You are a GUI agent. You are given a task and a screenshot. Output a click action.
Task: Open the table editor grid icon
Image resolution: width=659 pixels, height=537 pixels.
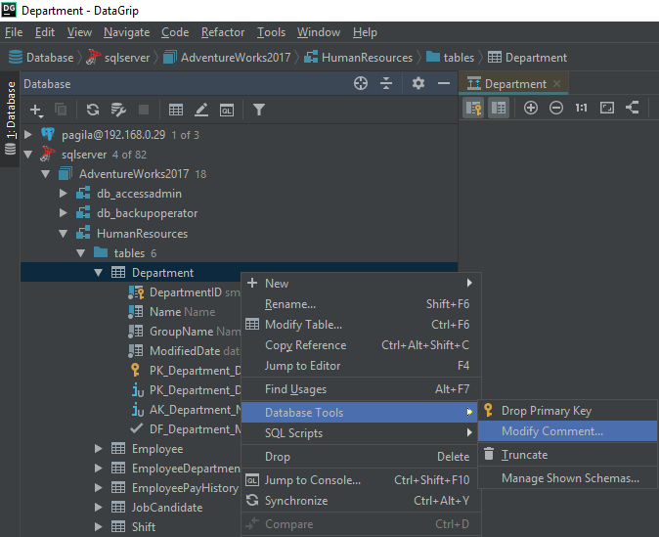[176, 111]
